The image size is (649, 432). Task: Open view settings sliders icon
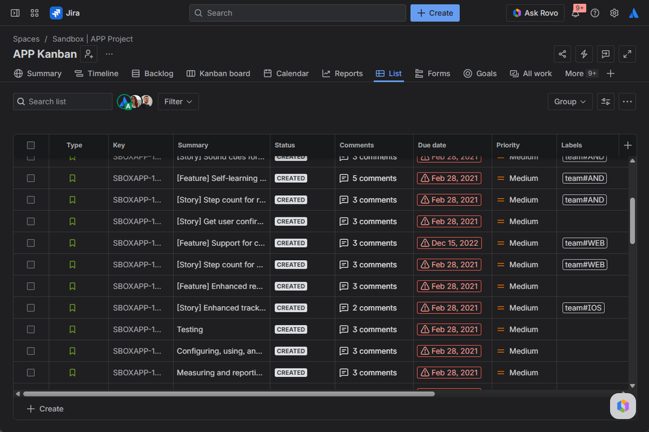tap(605, 102)
